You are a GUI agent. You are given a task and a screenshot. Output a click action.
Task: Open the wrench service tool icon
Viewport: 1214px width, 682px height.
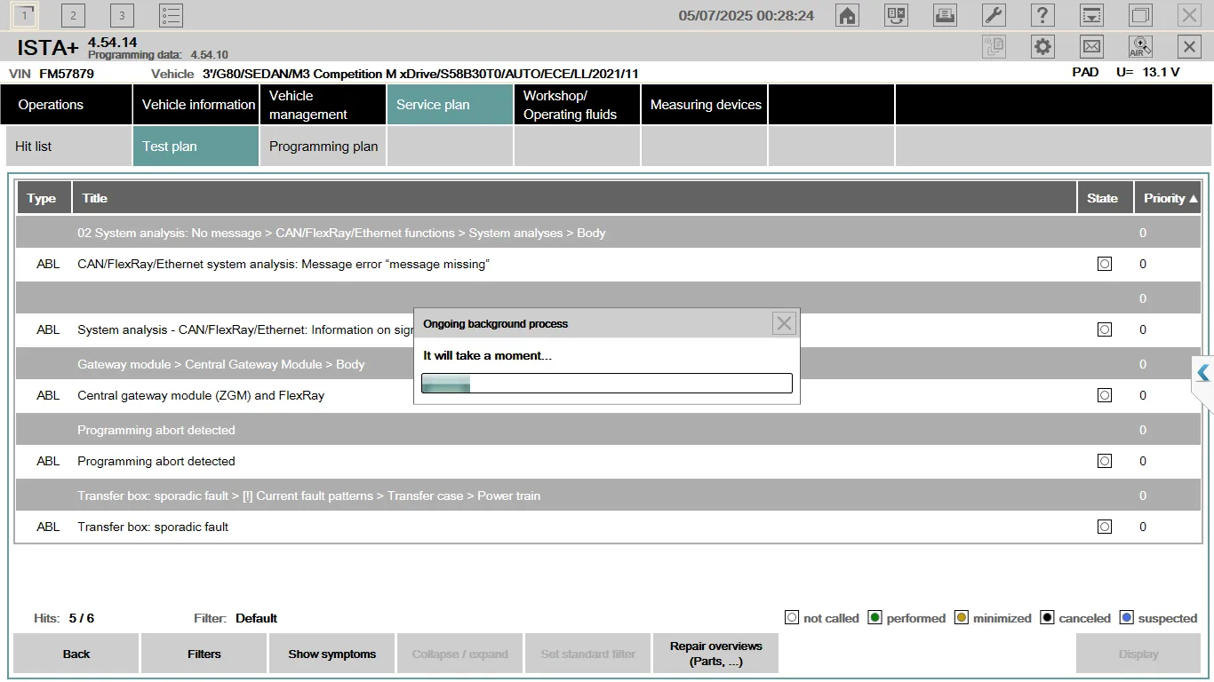(x=994, y=15)
